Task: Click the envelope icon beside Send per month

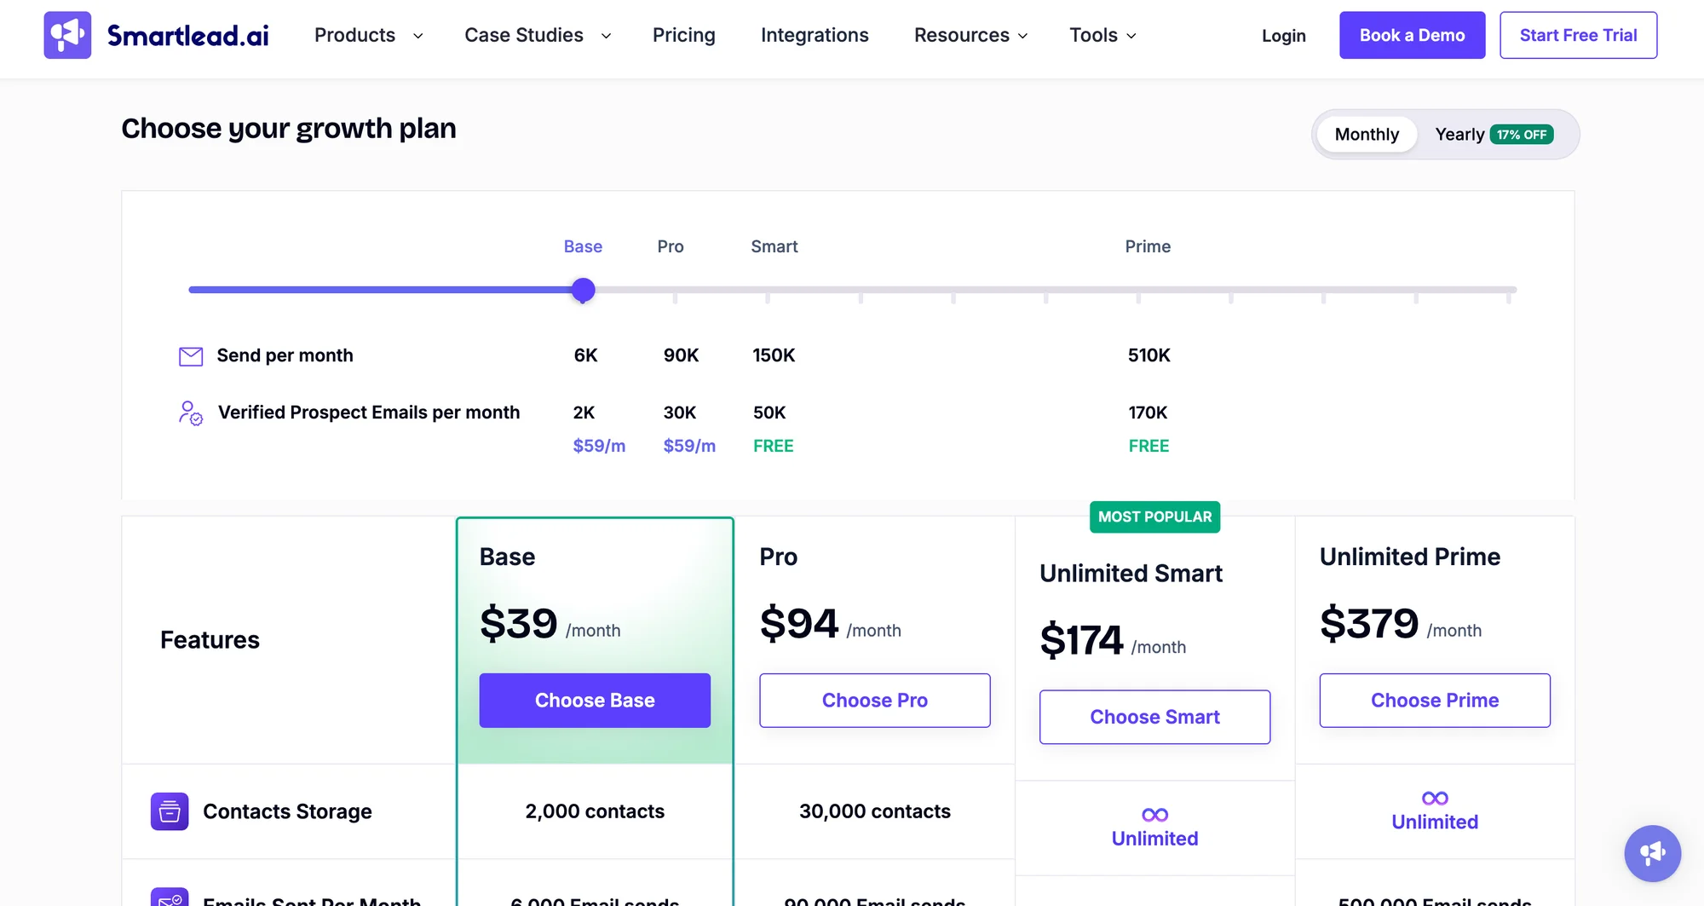Action: click(191, 356)
